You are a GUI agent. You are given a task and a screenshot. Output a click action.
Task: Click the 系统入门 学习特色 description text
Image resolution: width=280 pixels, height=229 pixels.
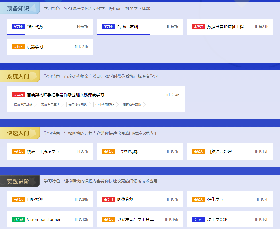click(101, 76)
